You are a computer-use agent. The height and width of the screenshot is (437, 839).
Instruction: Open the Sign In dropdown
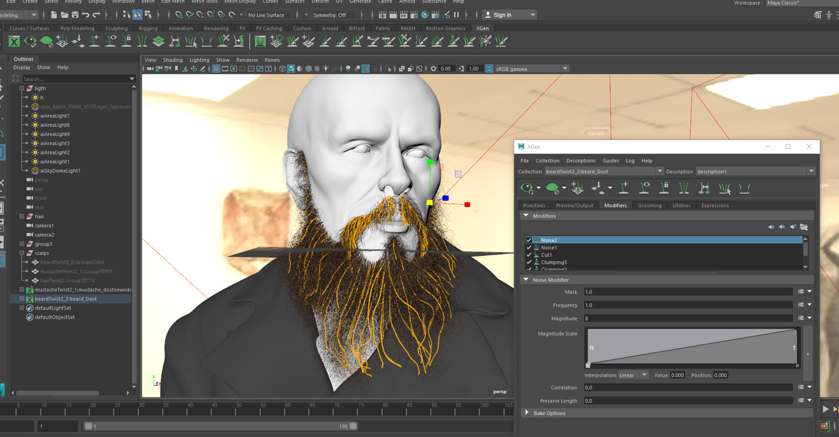[x=509, y=15]
